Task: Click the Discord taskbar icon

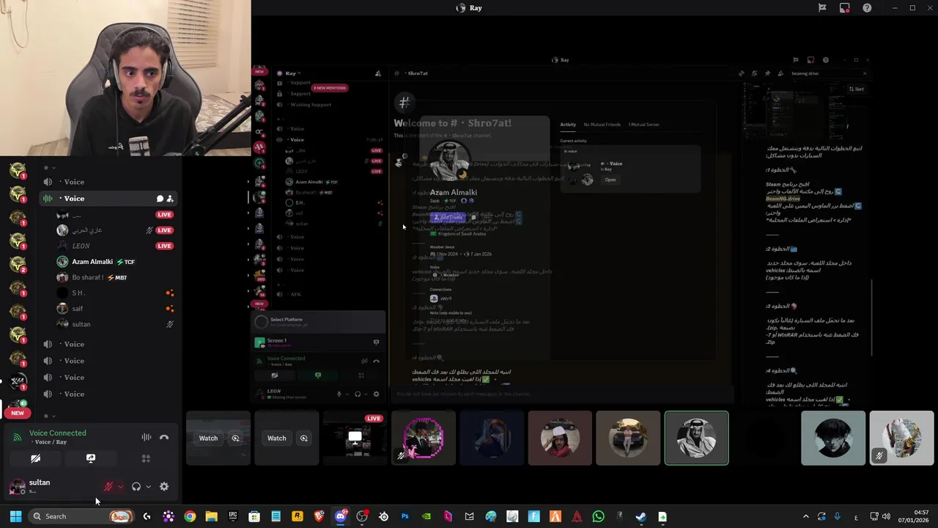Action: click(x=340, y=516)
